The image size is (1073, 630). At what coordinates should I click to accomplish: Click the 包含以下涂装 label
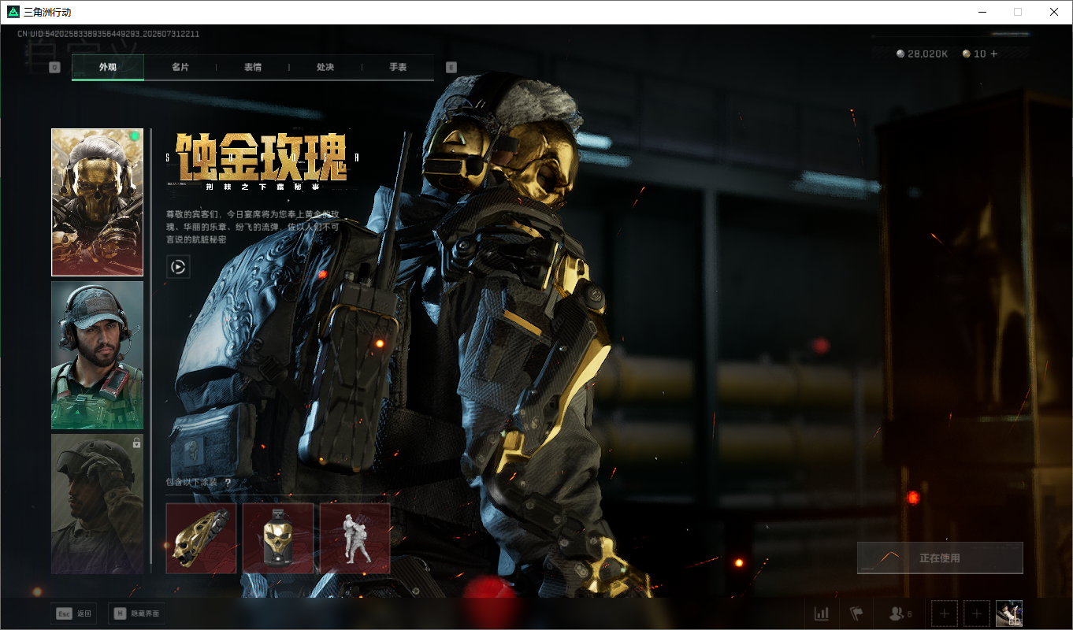[x=192, y=483]
